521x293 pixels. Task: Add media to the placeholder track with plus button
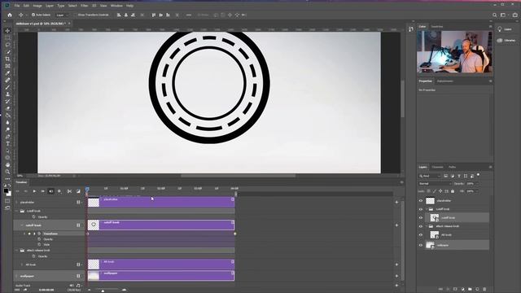(x=396, y=202)
